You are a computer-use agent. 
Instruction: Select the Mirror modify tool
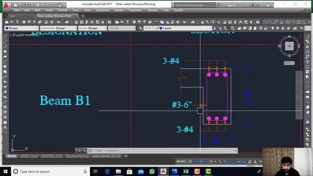tap(308, 46)
